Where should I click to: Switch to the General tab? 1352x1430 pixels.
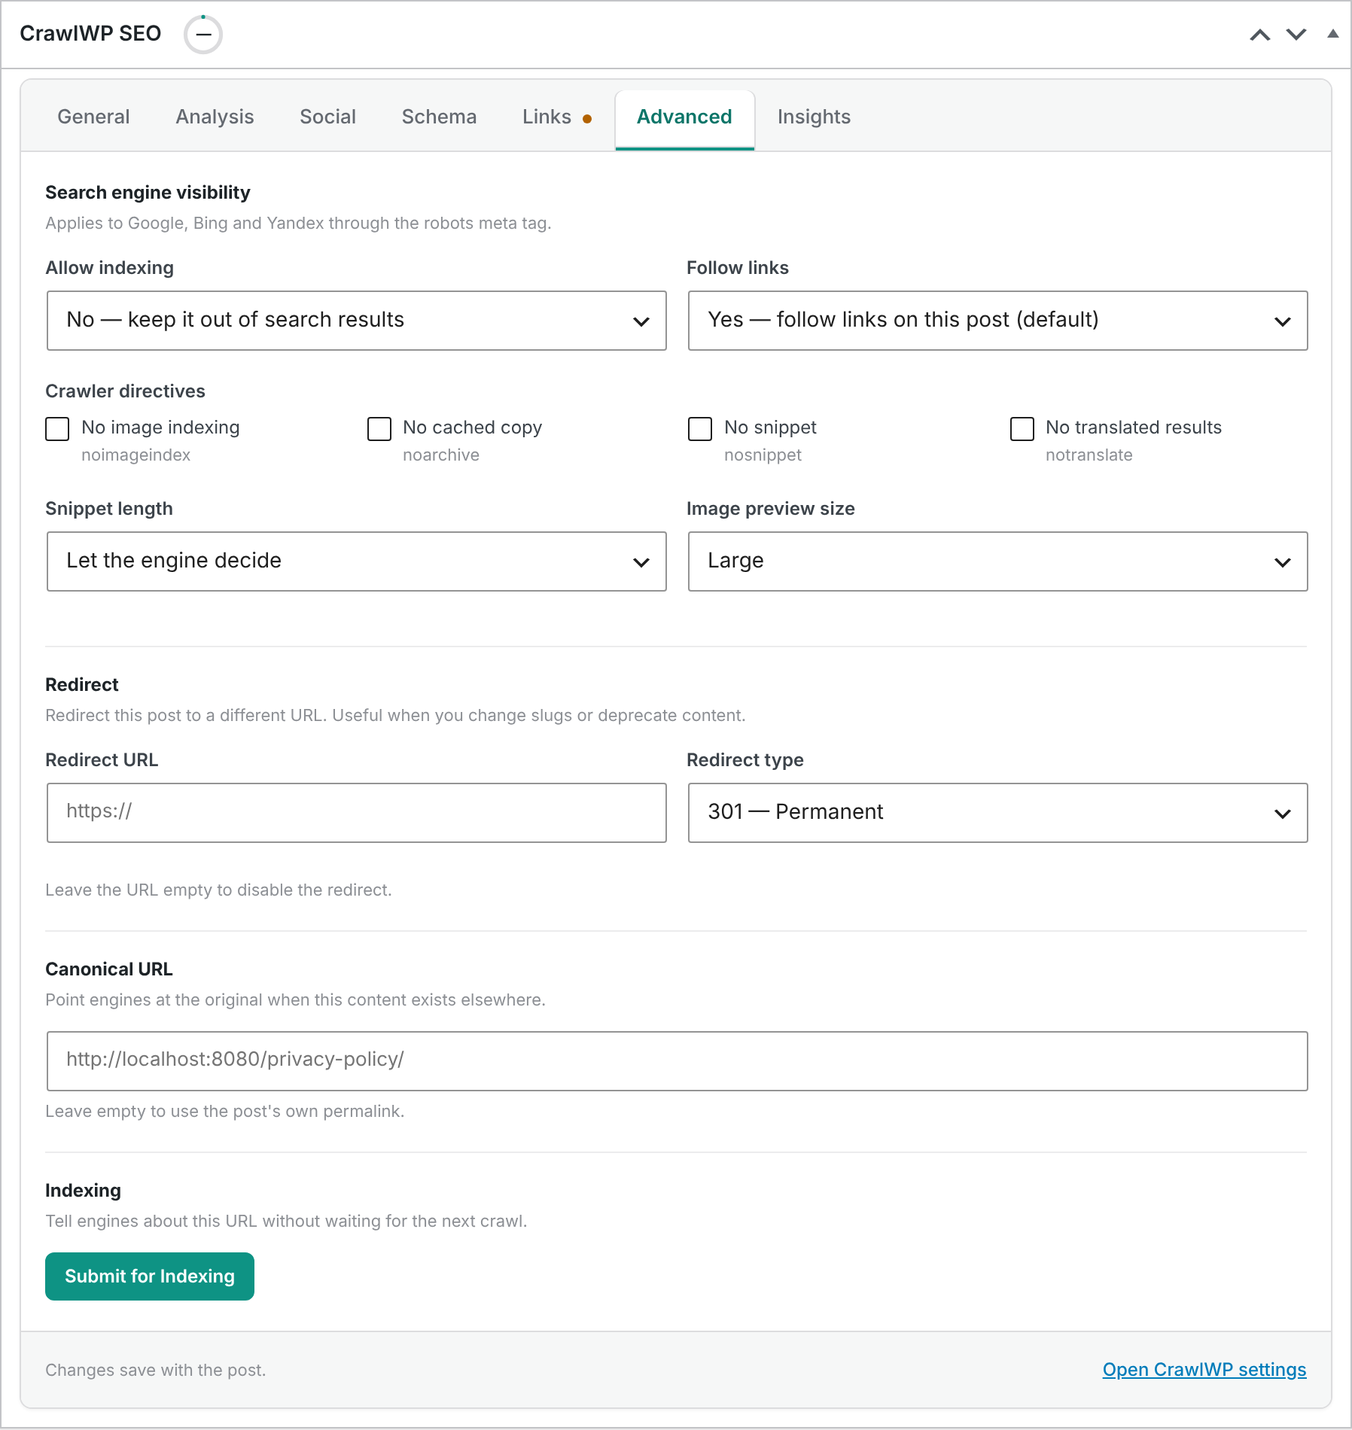click(93, 117)
